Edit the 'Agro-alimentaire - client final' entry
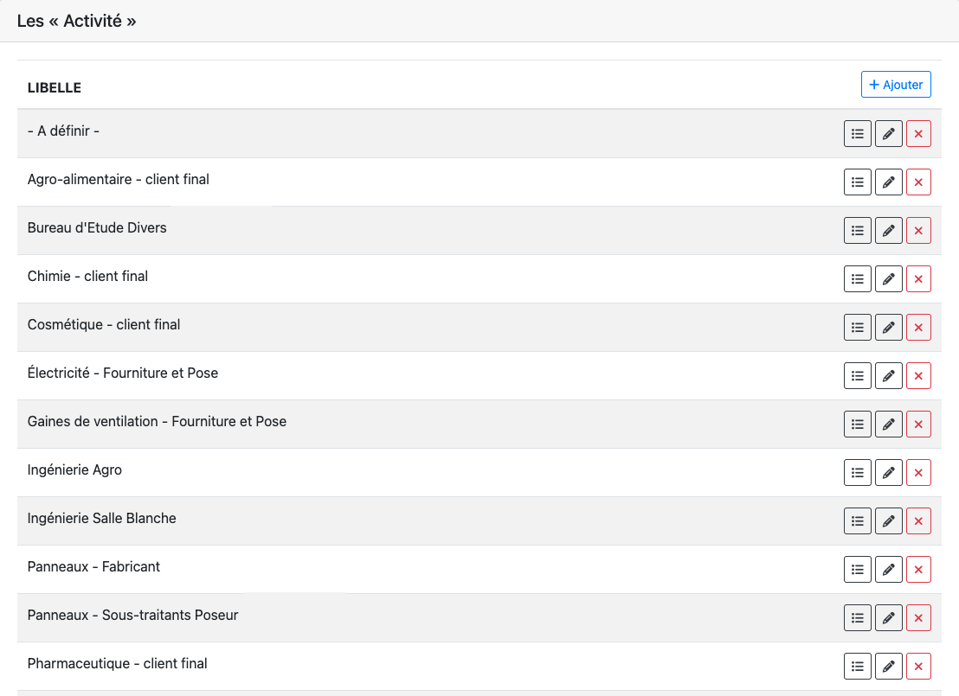Image resolution: width=959 pixels, height=696 pixels. [x=888, y=182]
